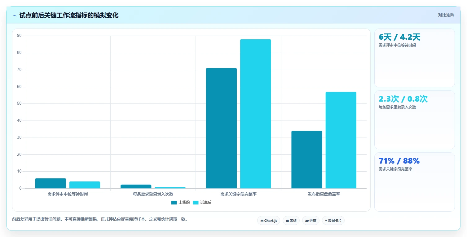This screenshot has width=467, height=237.
Task: Click the x-axis label 需求评审中位等待时间
Action: [68, 194]
